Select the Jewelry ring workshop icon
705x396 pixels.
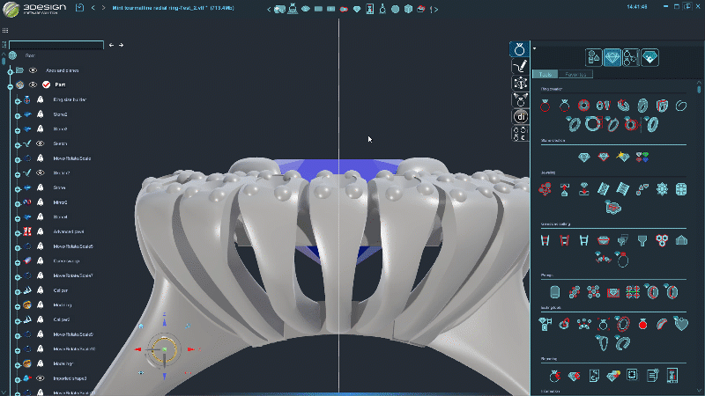point(520,48)
